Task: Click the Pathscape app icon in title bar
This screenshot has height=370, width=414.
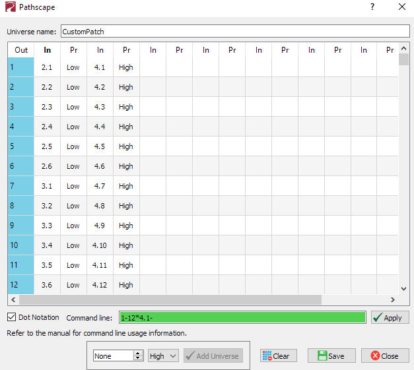Action: coord(9,7)
